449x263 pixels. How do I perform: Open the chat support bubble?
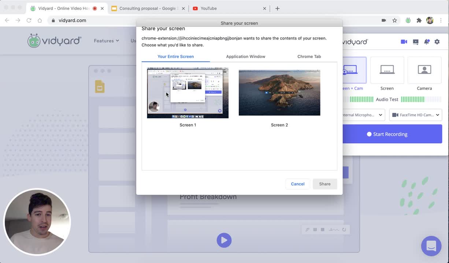(x=431, y=246)
